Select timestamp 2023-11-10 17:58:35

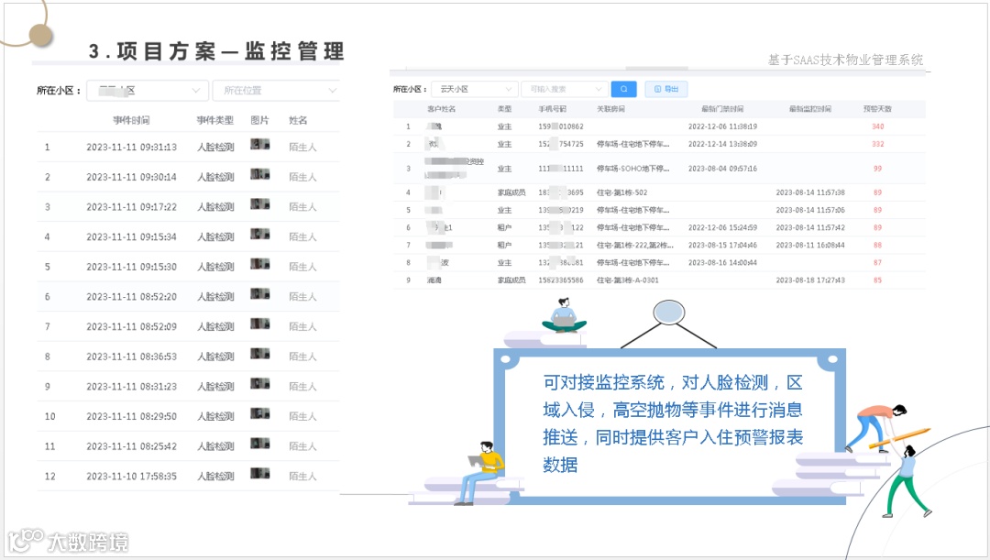tap(131, 477)
